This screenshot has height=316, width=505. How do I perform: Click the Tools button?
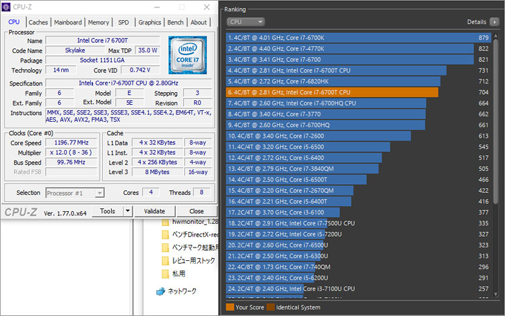coord(108,211)
